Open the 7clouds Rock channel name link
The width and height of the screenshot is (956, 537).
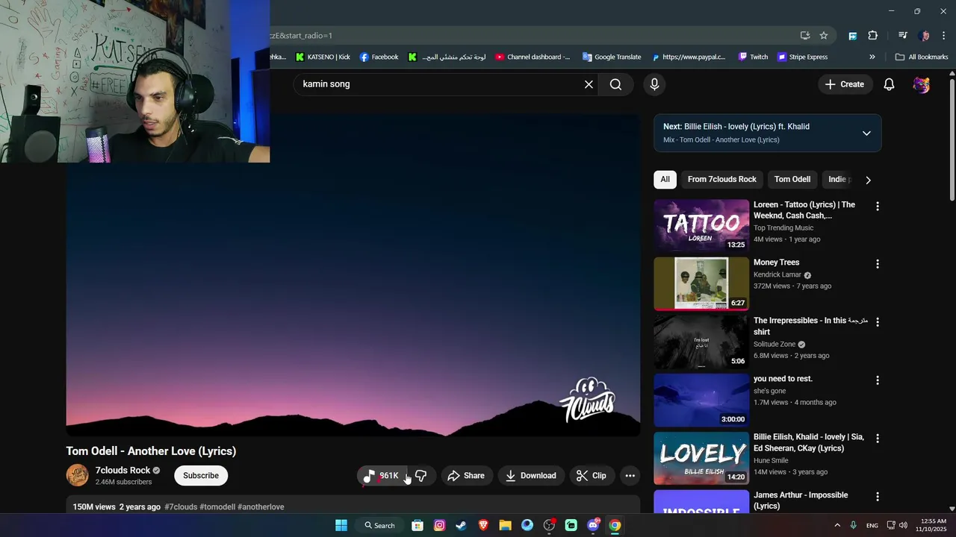pyautogui.click(x=123, y=471)
